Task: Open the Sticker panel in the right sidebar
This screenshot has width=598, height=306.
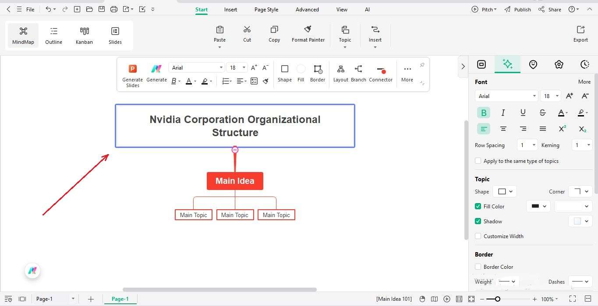Action: [x=533, y=64]
